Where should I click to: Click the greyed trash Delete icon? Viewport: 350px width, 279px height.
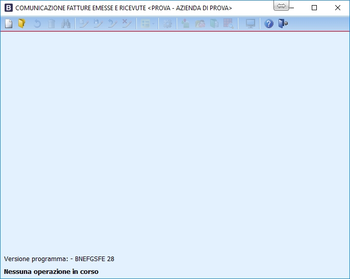[x=52, y=24]
